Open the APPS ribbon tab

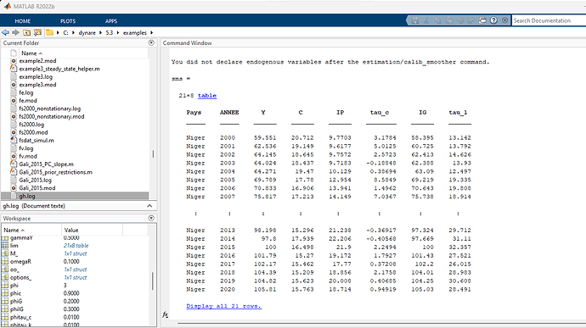click(x=111, y=21)
